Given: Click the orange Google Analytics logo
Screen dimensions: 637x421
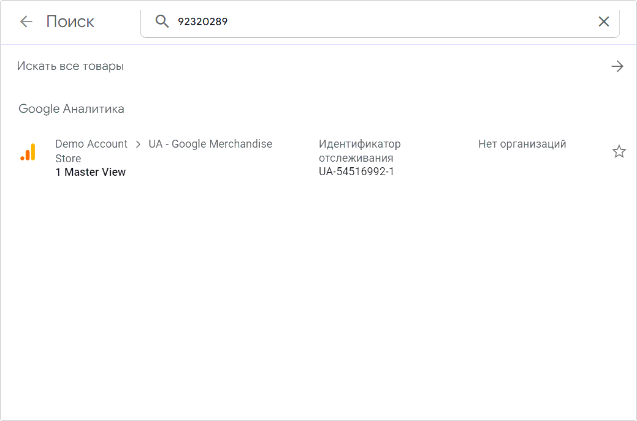Looking at the screenshot, I should coord(28,152).
